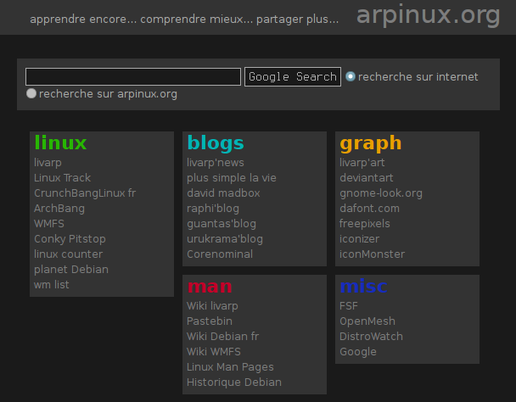This screenshot has height=402, width=516.
Task: Go to DistroWatch
Action: click(x=371, y=337)
